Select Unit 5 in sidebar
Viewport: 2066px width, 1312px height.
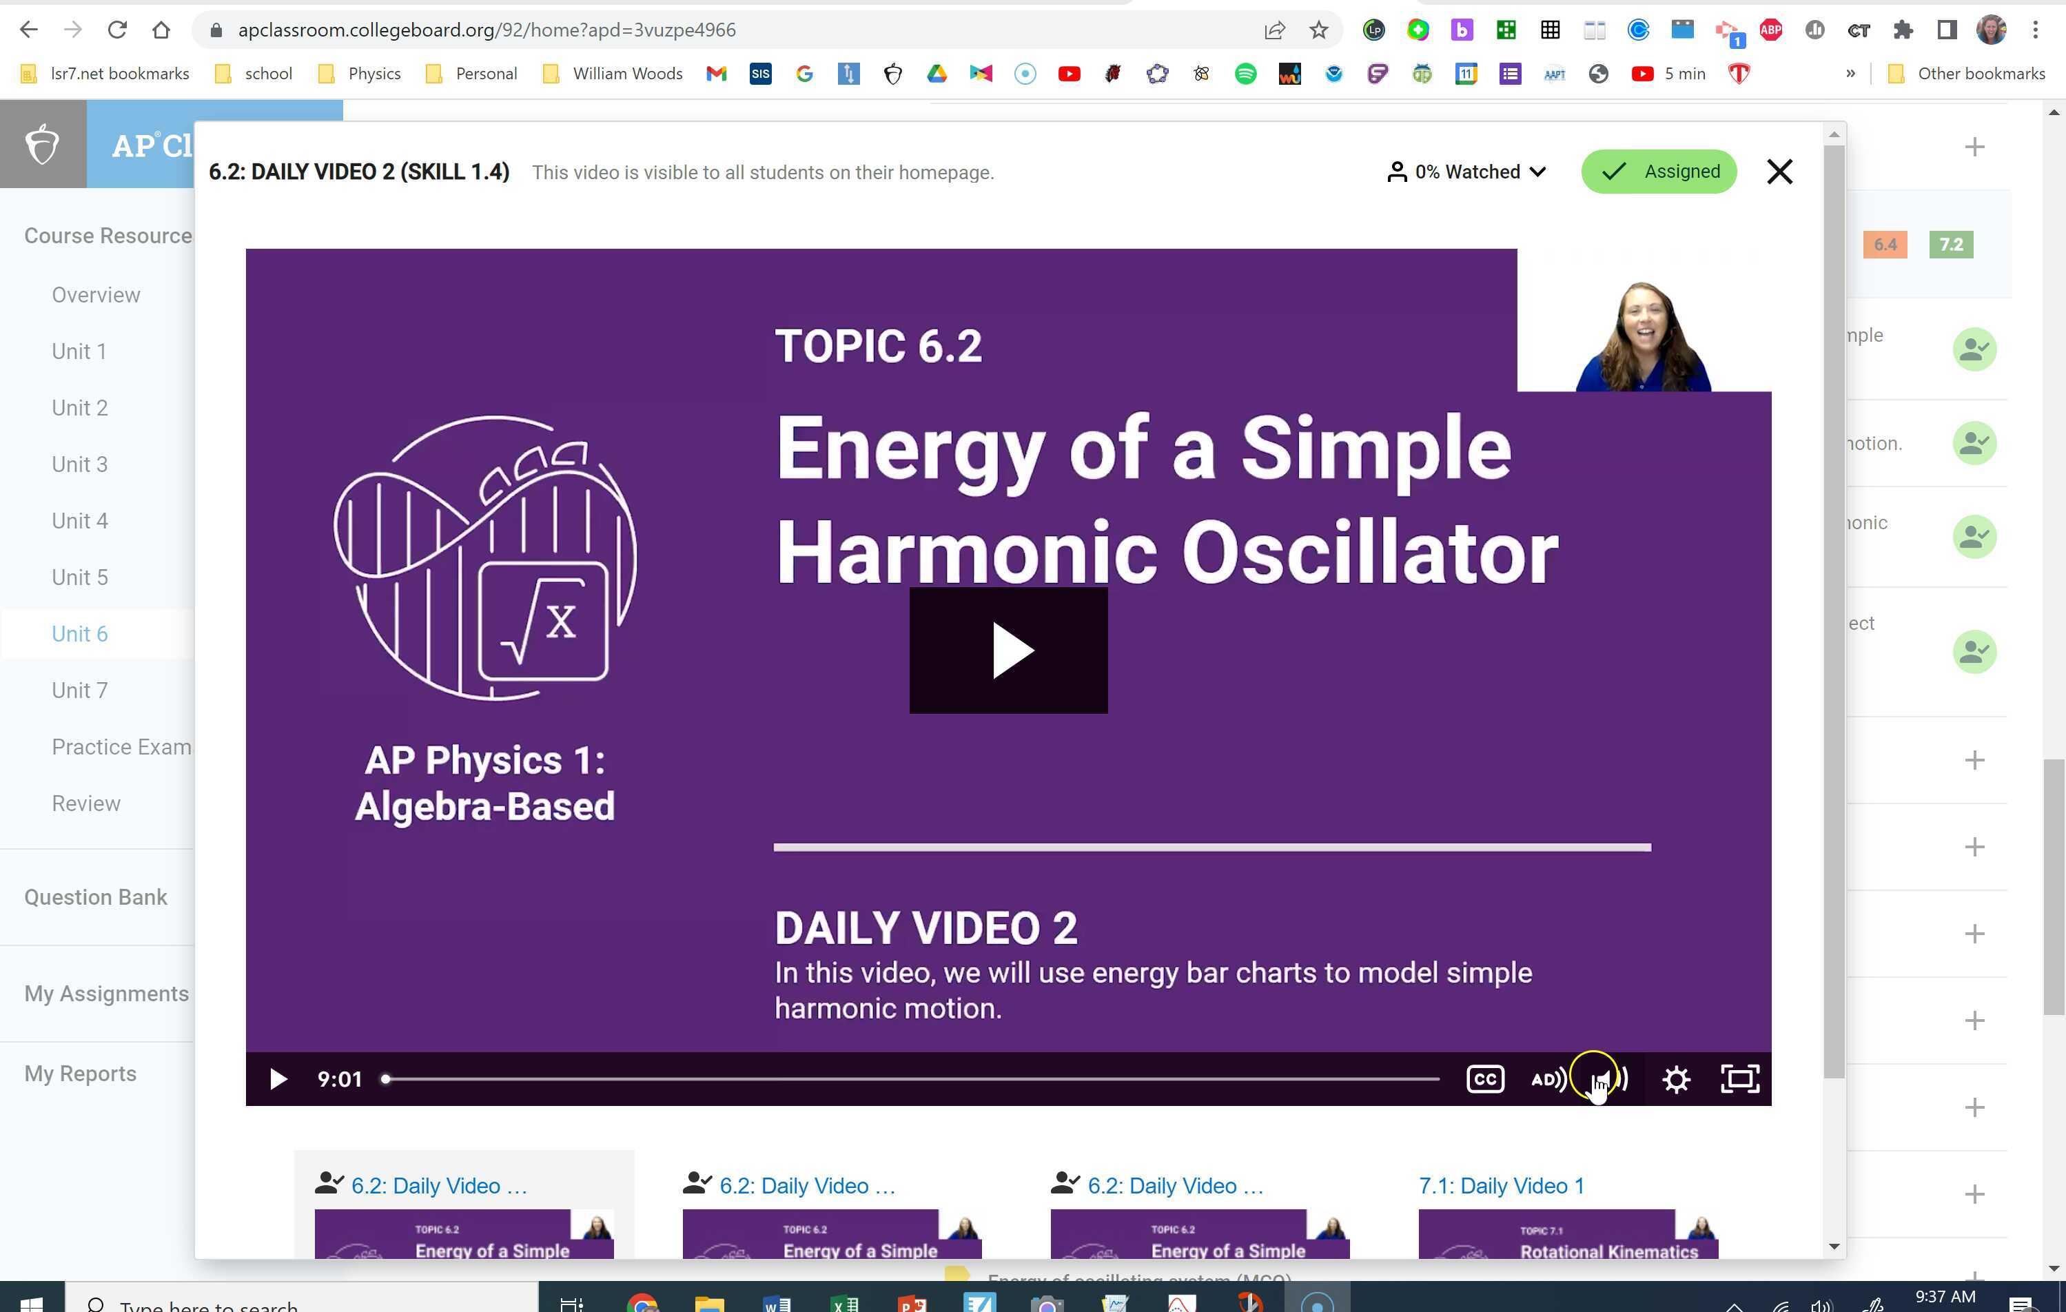(79, 577)
